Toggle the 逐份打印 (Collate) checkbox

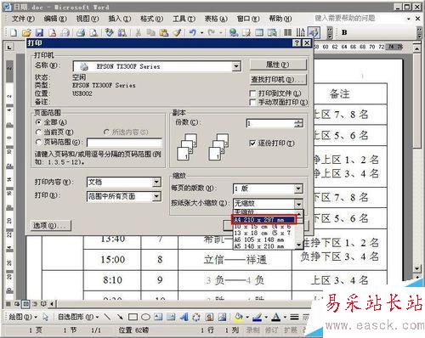coord(252,144)
